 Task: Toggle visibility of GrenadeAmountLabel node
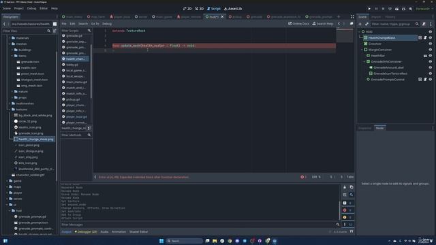pos(431,67)
